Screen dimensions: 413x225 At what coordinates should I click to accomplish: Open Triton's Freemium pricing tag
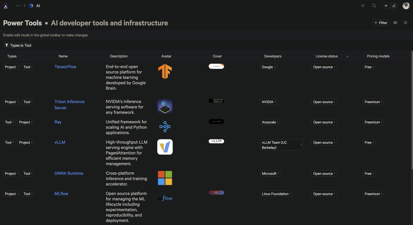tap(373, 102)
